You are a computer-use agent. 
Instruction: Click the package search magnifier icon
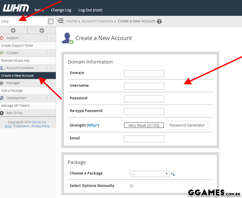coord(173,174)
